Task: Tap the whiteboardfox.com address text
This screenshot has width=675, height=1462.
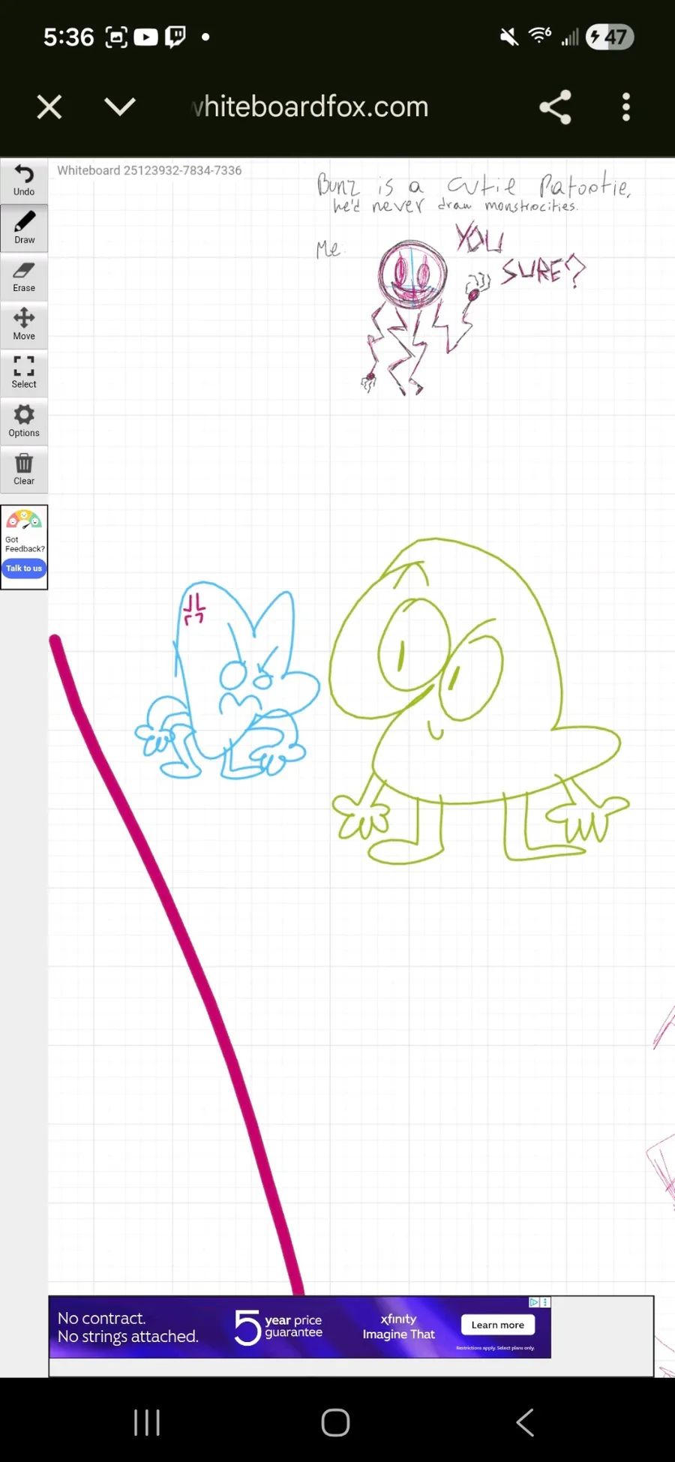Action: coord(310,107)
